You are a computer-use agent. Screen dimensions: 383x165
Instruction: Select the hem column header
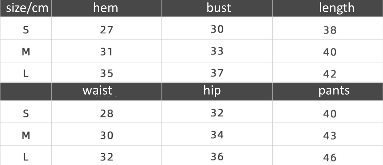pos(106,8)
